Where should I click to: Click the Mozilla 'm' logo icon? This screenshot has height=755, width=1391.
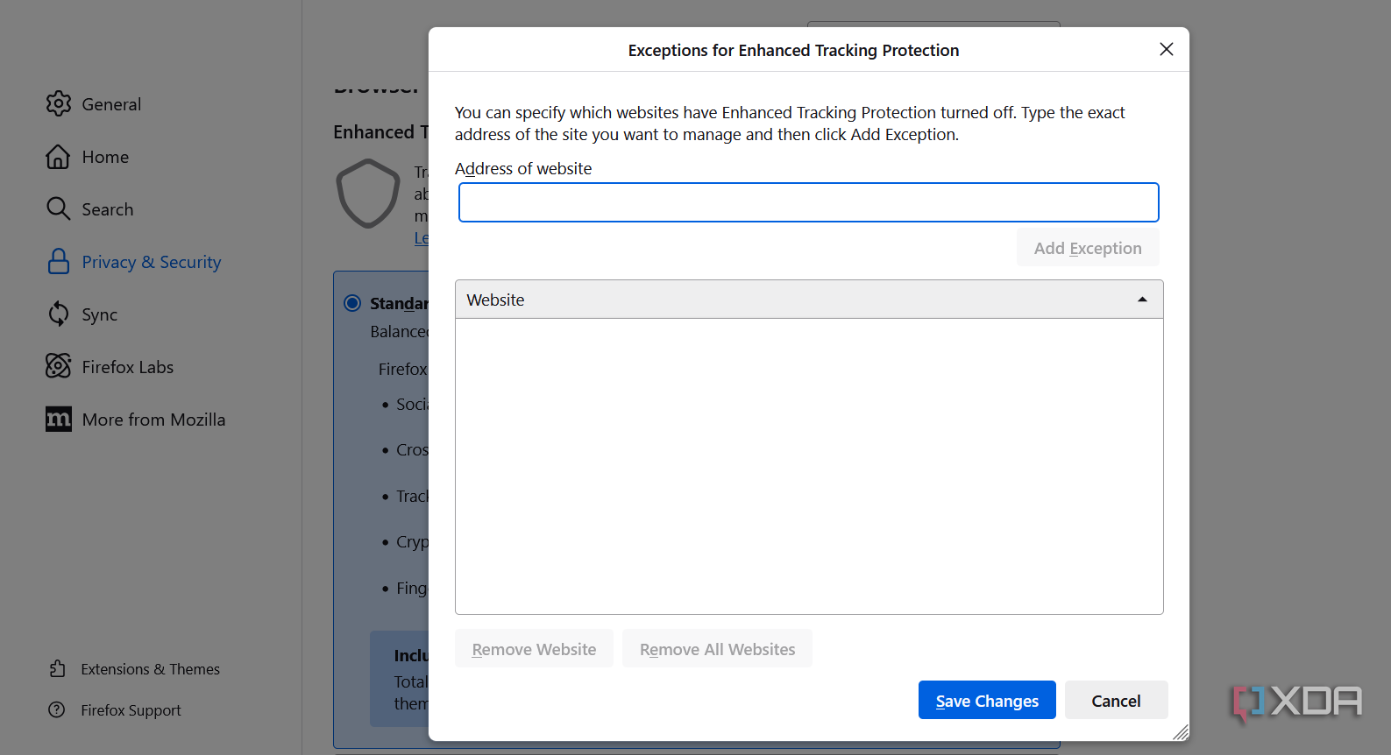(x=59, y=420)
